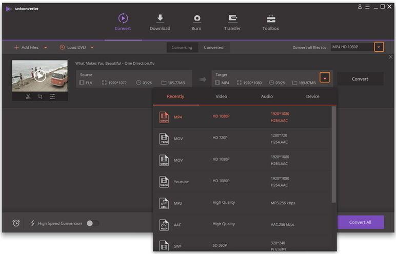Open the effects adjust sliders icon
This screenshot has width=396, height=254.
tap(52, 96)
